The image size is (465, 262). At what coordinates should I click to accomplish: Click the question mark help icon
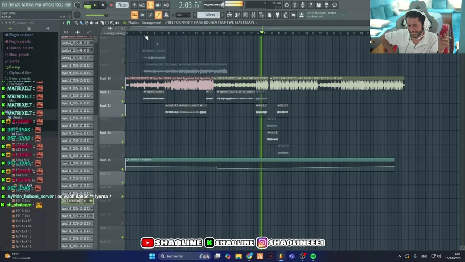311,5
